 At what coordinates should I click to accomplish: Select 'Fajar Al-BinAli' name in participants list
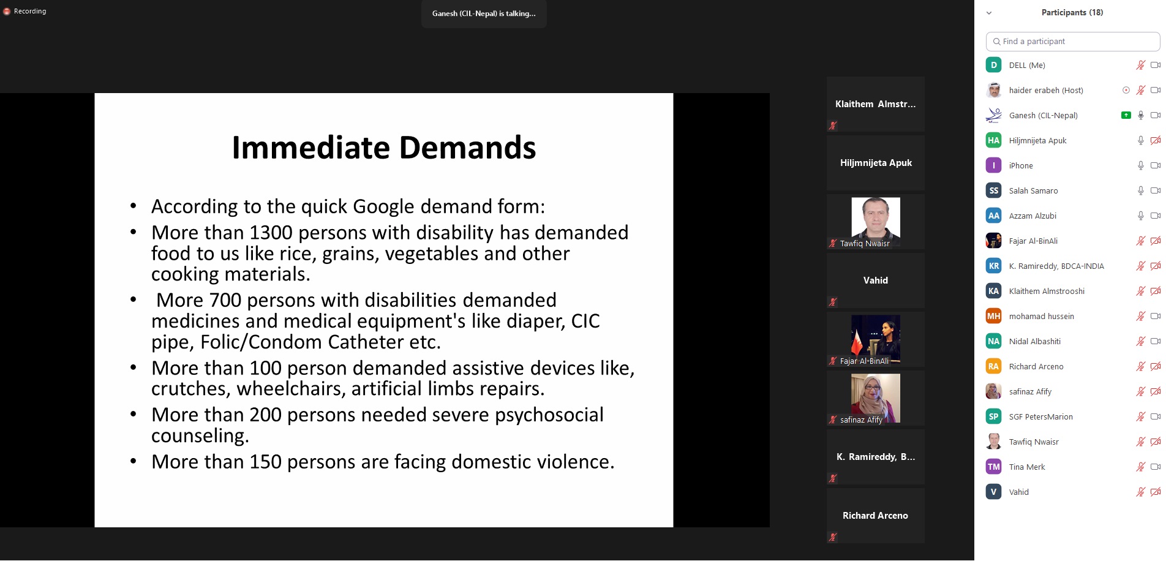(1033, 241)
